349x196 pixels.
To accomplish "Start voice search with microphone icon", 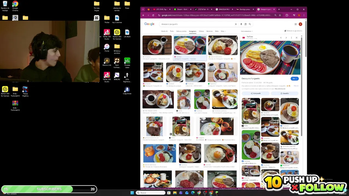I will pos(241,24).
